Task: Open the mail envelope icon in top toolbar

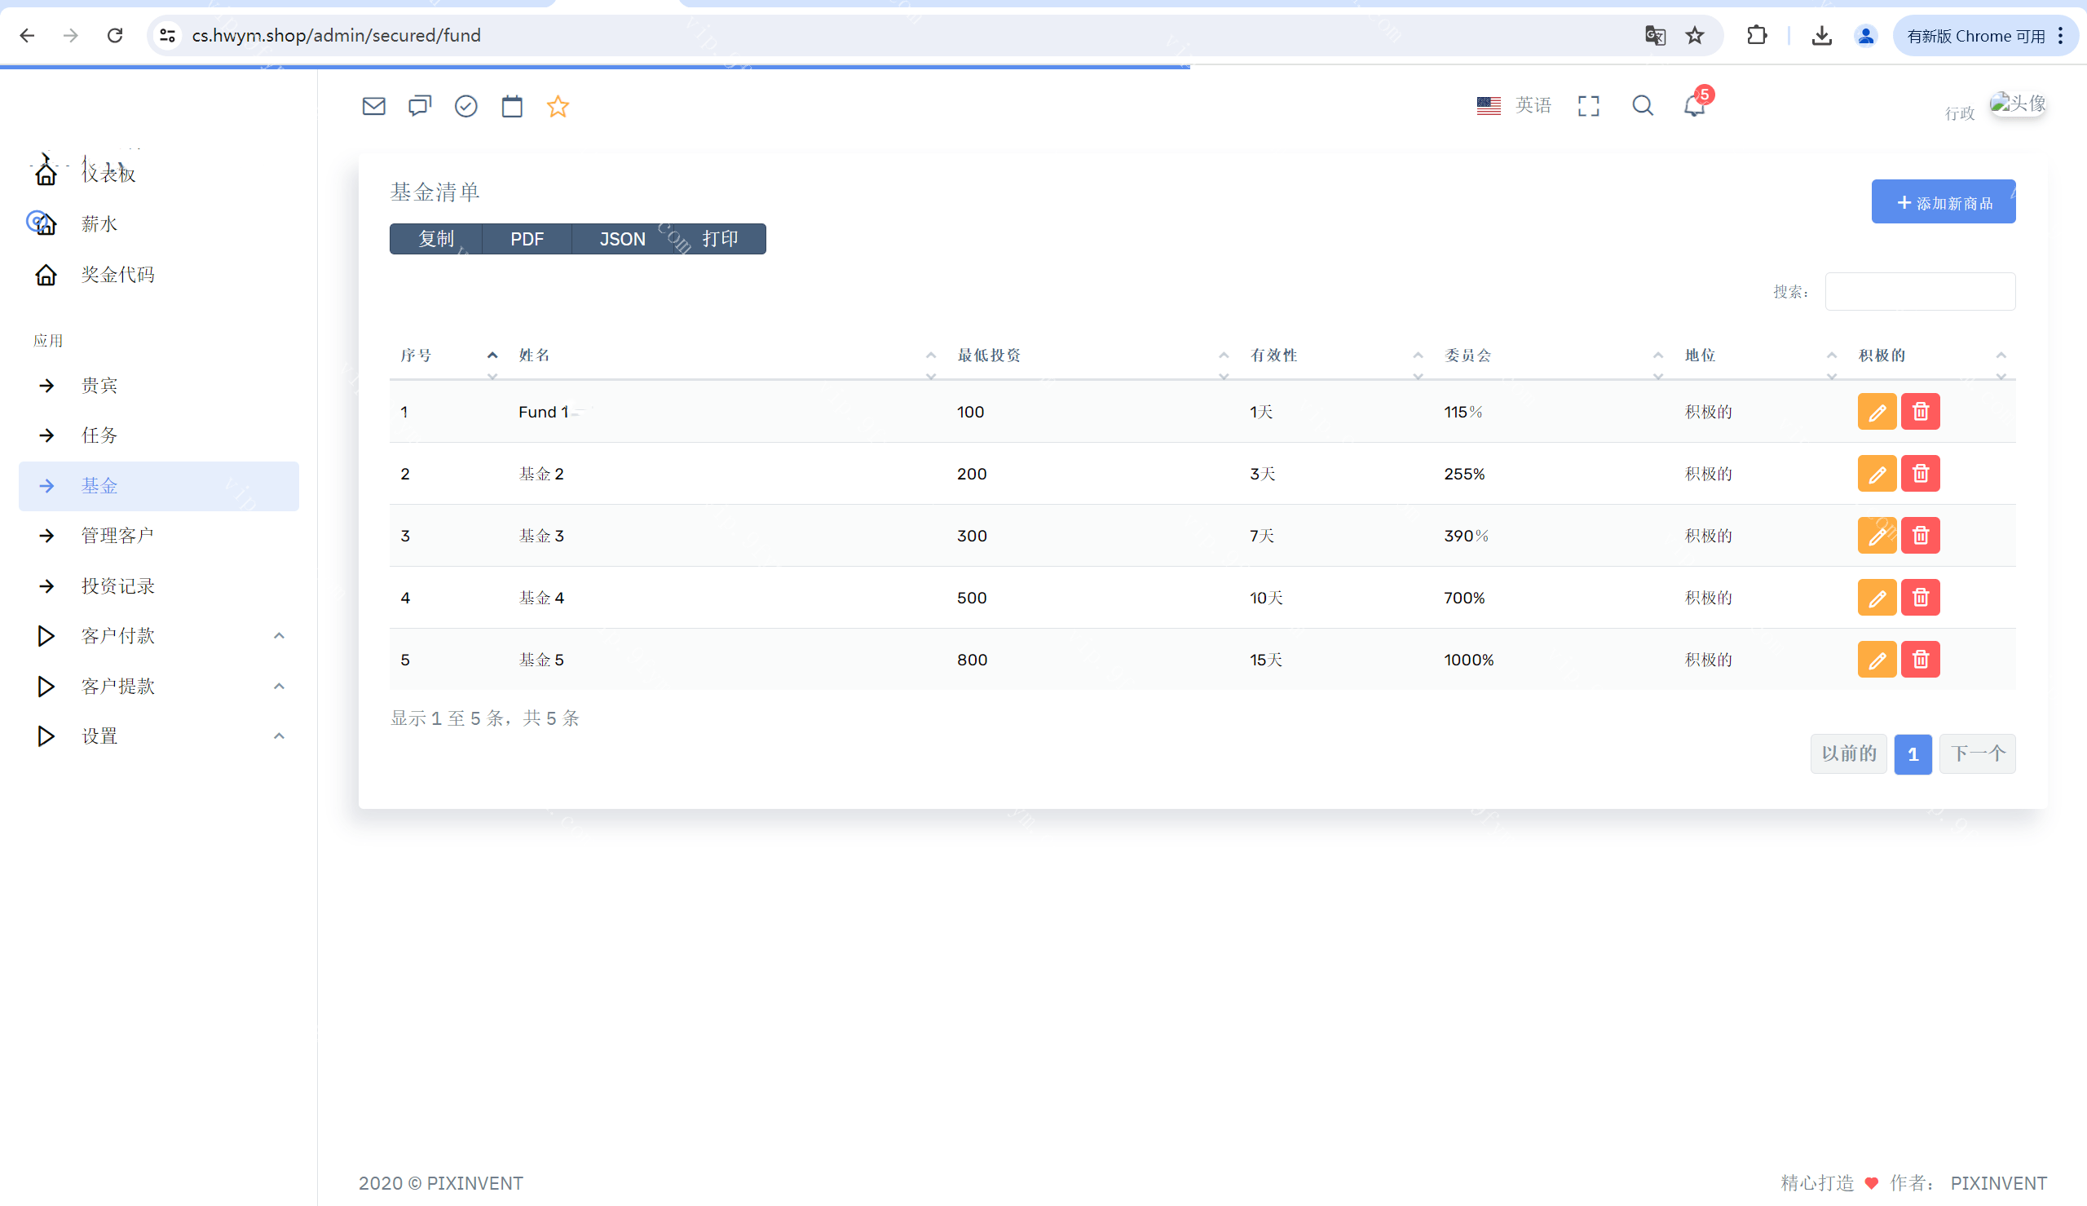Action: (x=373, y=106)
